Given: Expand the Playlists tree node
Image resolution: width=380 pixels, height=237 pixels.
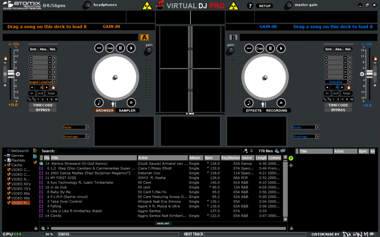Looking at the screenshot, I should [5, 160].
